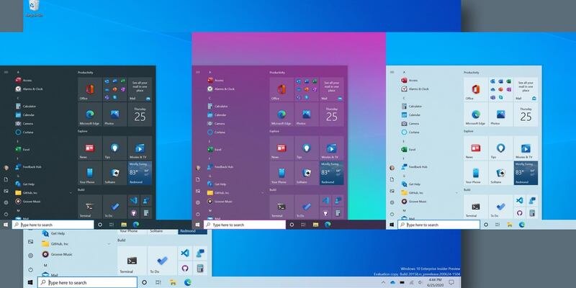Click search box on taskbar showing the clock

click(85, 282)
